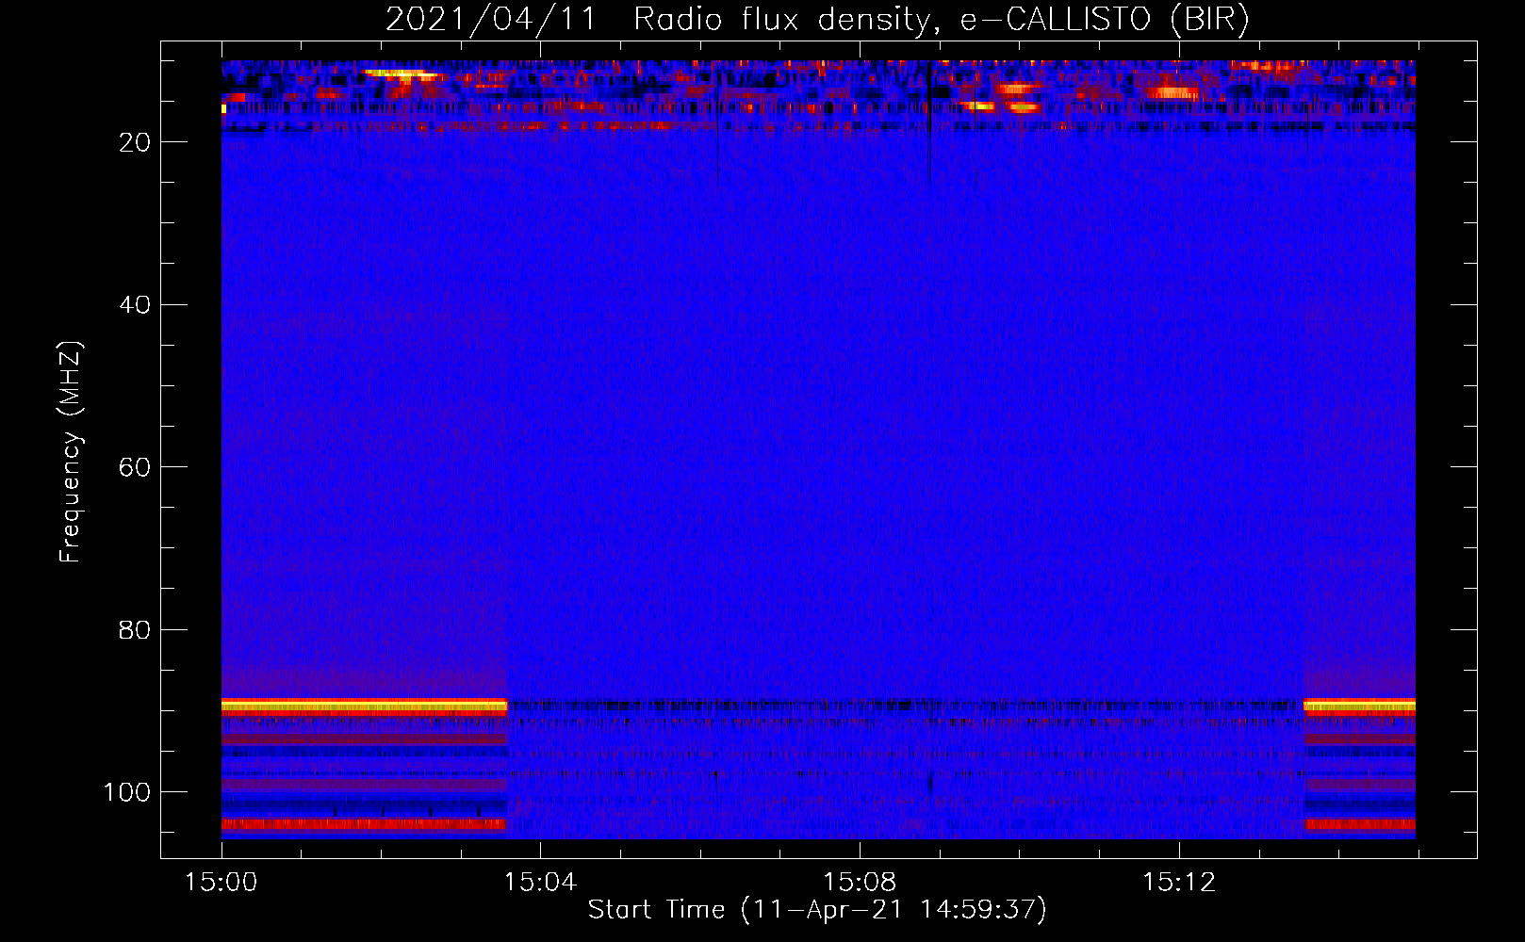
Task: Click the 20 frequency axis label
Action: pos(136,142)
